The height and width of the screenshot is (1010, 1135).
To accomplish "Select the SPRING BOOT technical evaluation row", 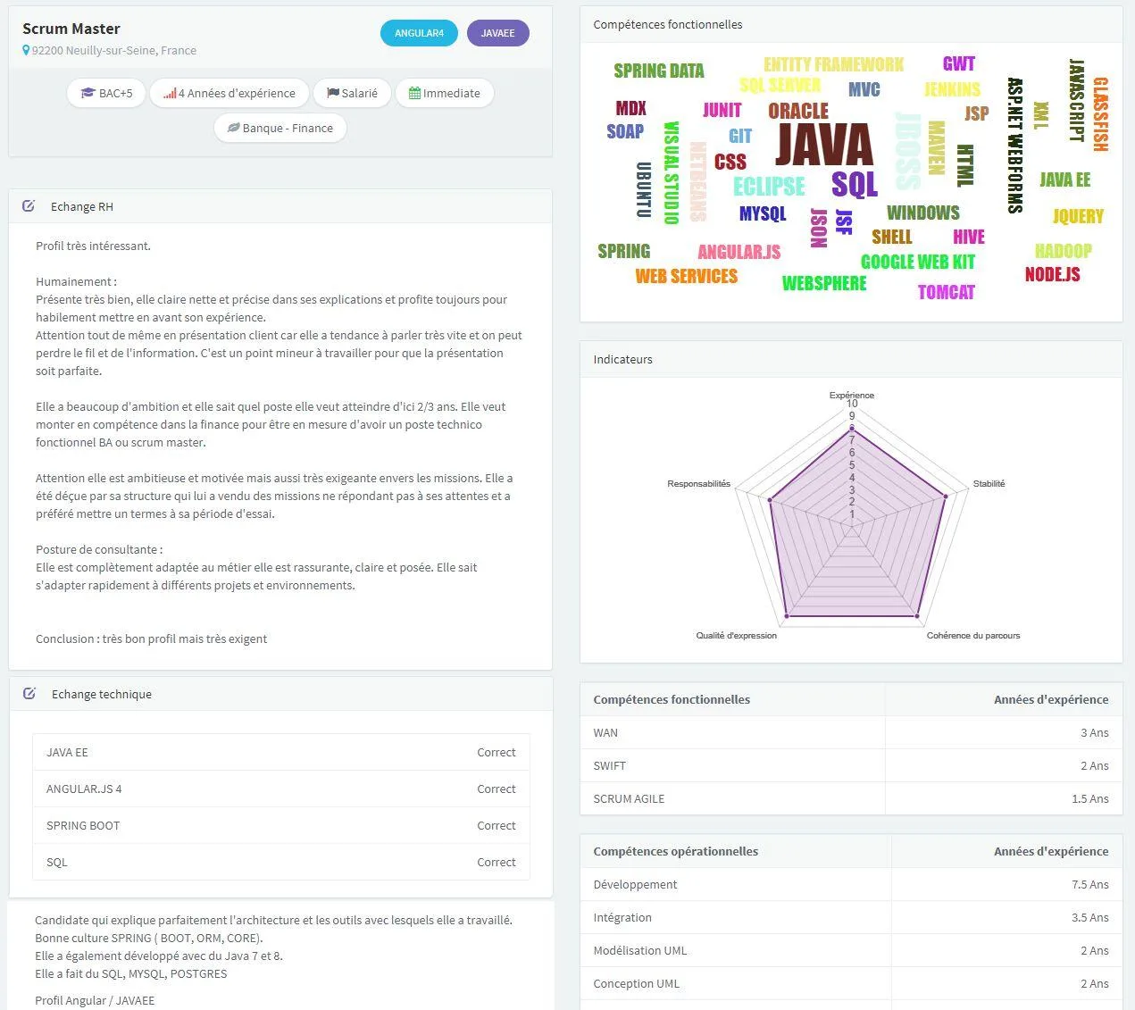I will [x=281, y=825].
